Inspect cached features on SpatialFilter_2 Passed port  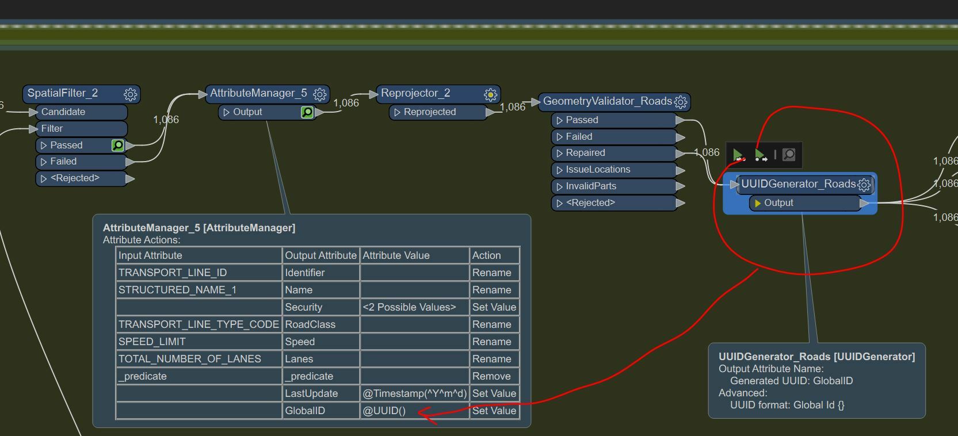tap(118, 146)
